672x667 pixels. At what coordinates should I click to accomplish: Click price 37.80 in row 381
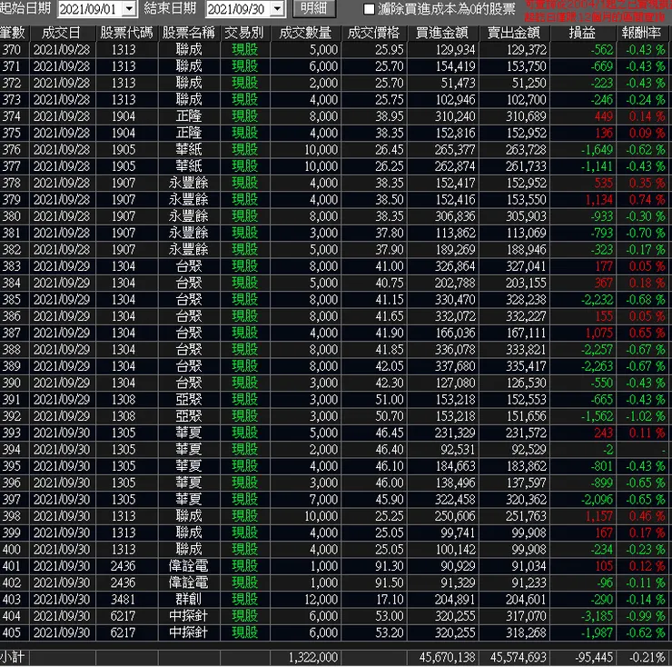click(390, 233)
